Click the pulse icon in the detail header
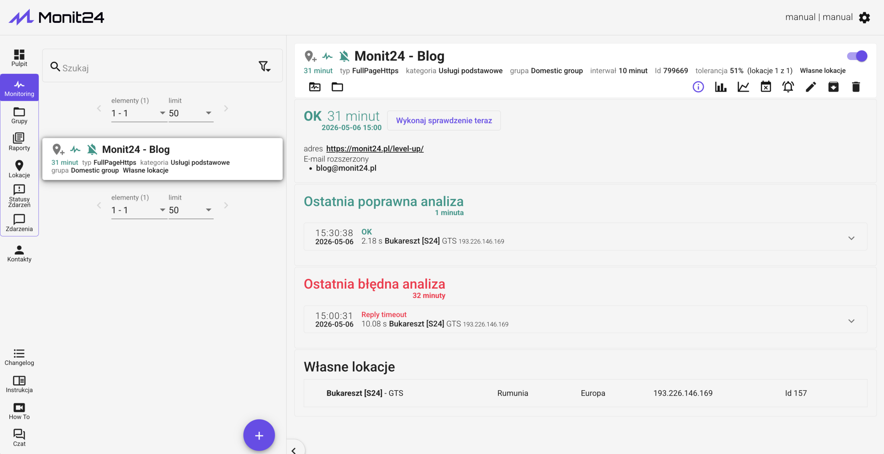The width and height of the screenshot is (884, 454). [x=327, y=56]
